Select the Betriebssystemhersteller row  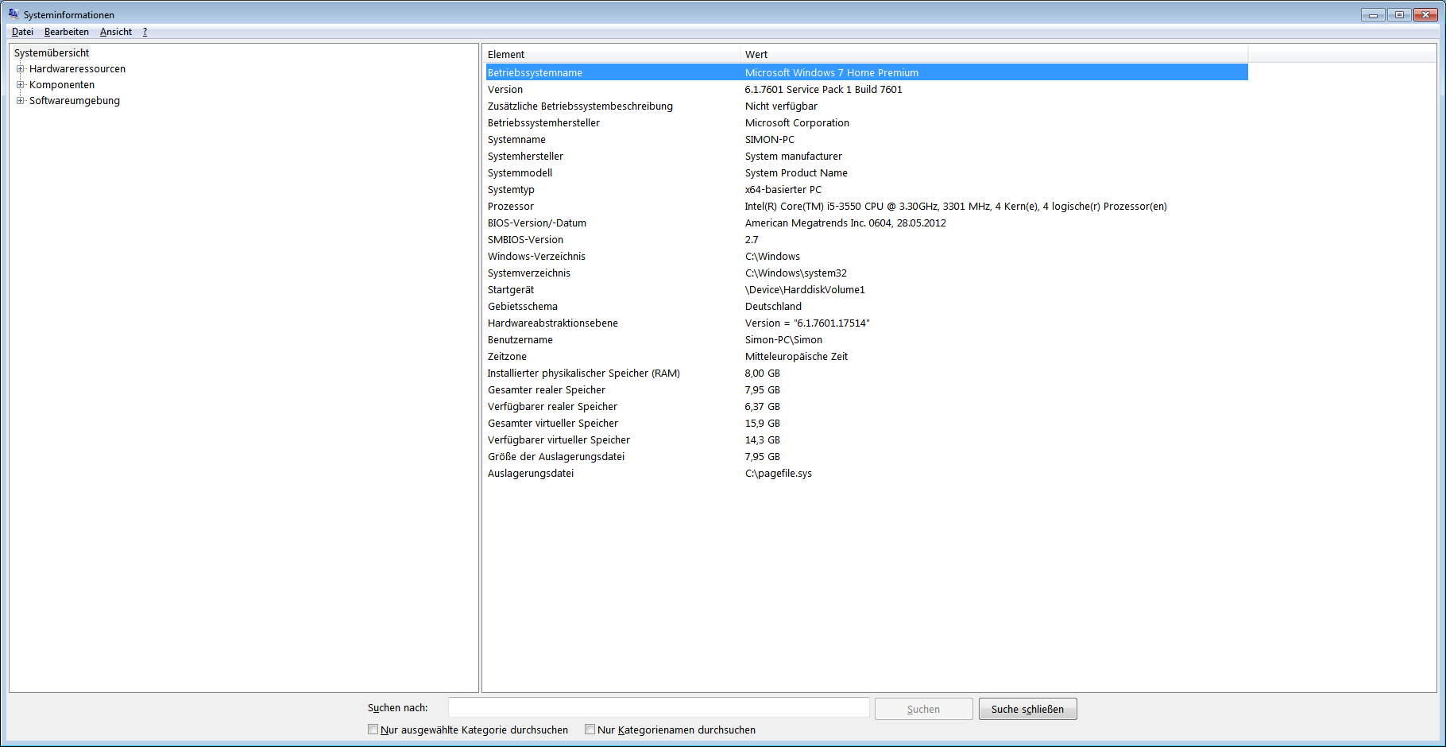tap(867, 122)
